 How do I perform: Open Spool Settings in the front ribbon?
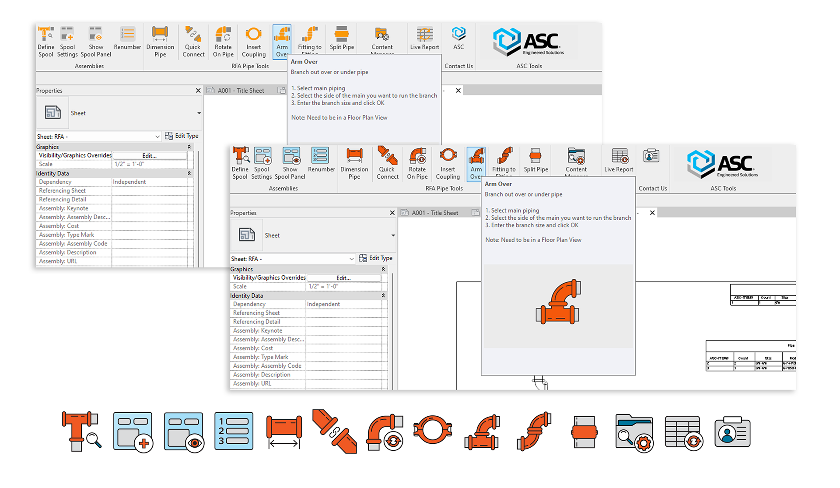click(x=262, y=163)
